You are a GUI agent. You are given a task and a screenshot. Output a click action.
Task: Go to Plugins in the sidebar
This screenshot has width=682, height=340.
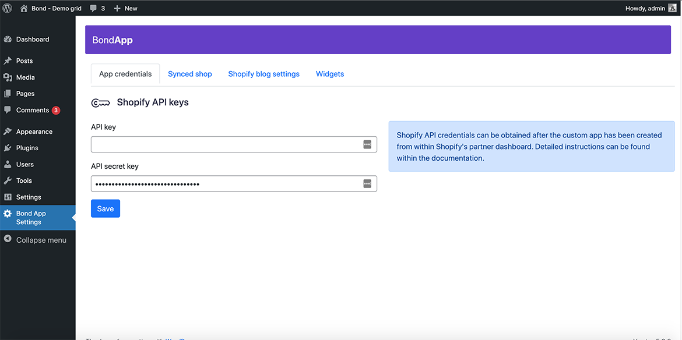(x=38, y=148)
